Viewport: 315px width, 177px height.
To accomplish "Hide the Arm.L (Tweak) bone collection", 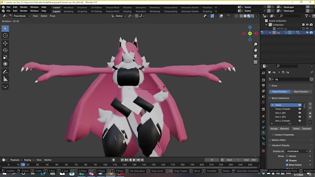I will tap(300, 121).
